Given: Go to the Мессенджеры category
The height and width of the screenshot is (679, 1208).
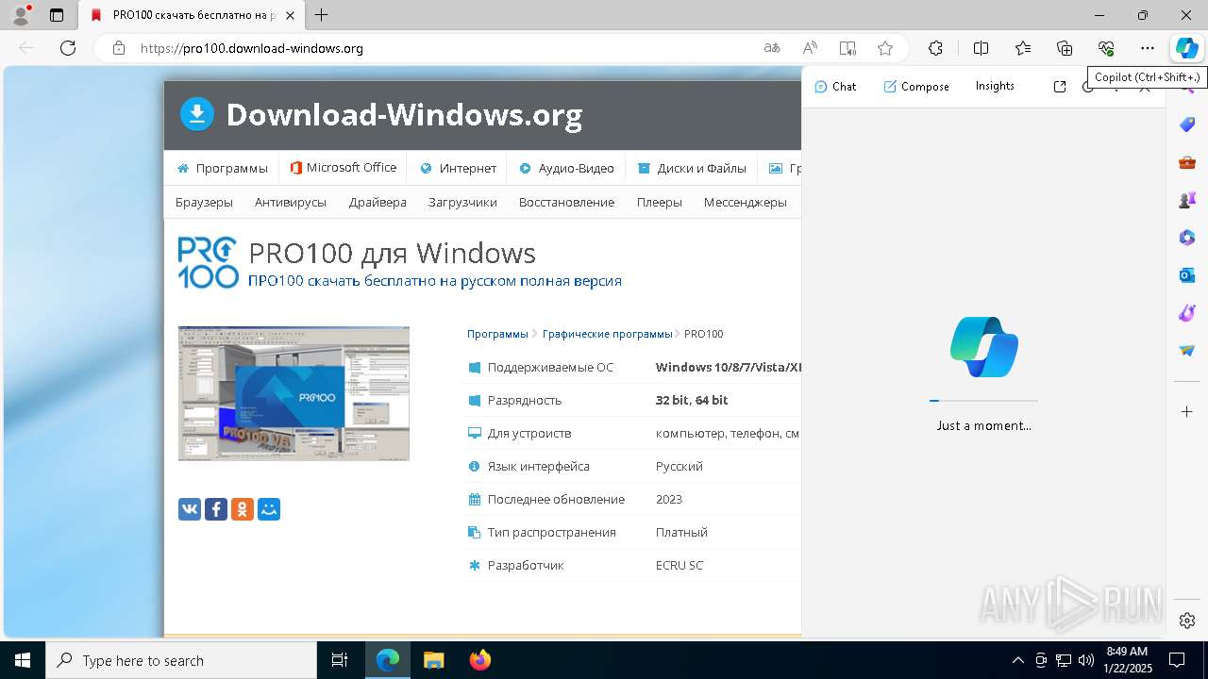Looking at the screenshot, I should 746,202.
